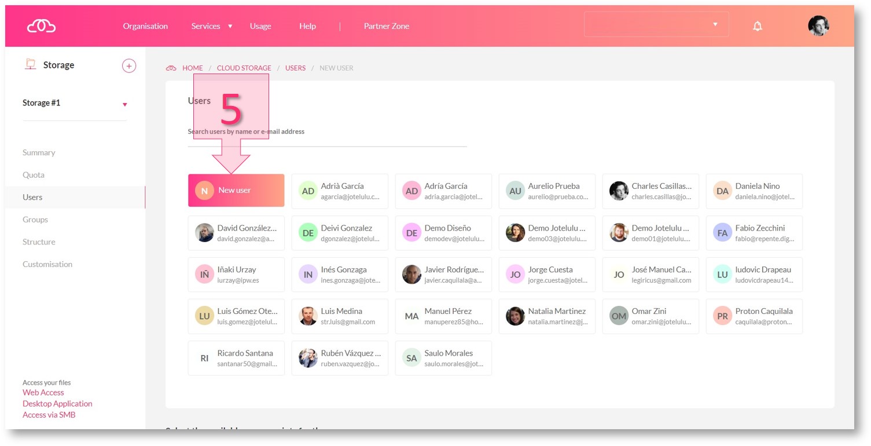
Task: Select Charles Casillas user photo
Action: (619, 191)
